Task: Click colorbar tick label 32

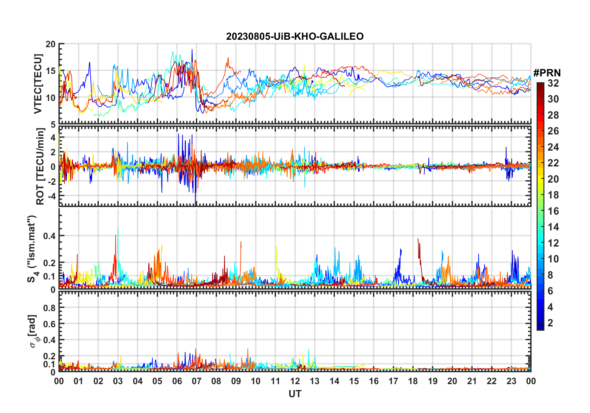Action: pos(553,83)
